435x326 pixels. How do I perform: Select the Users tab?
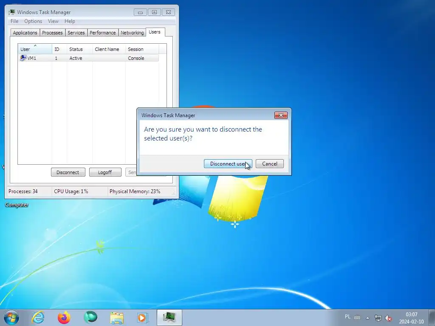click(x=155, y=32)
